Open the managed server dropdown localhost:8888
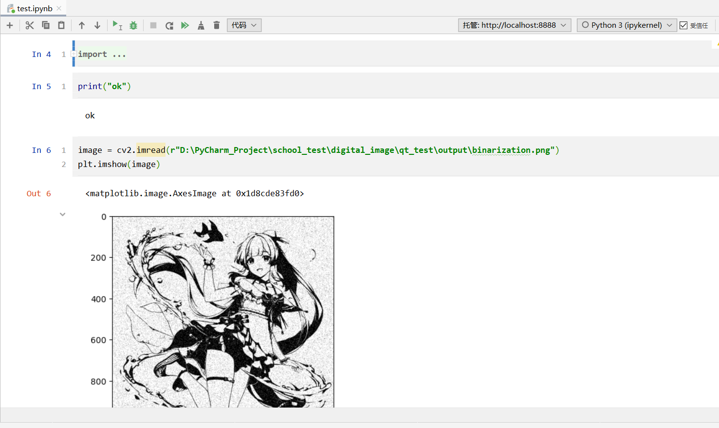This screenshot has height=428, width=719. click(x=515, y=25)
